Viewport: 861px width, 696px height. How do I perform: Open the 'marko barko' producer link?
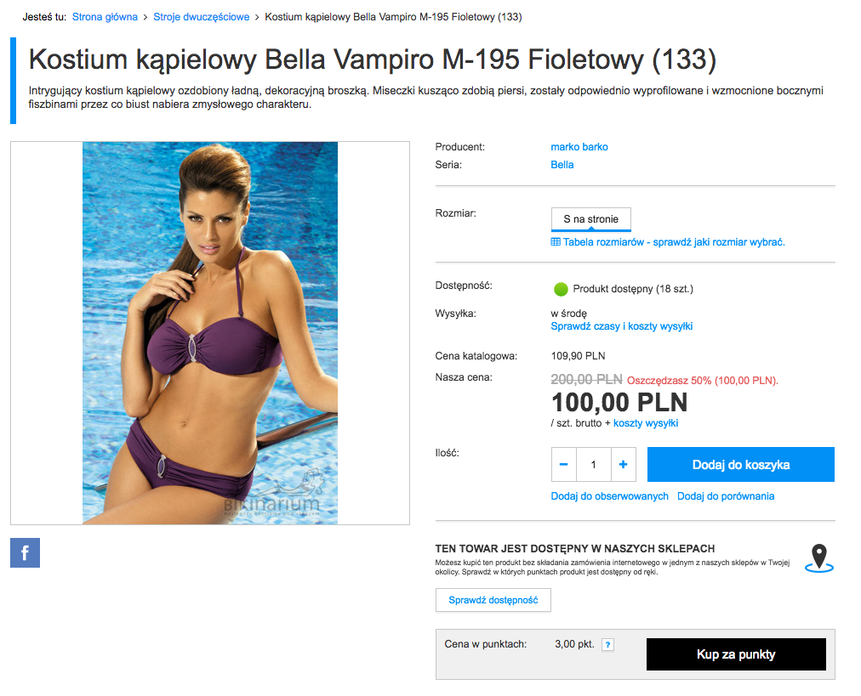[579, 147]
